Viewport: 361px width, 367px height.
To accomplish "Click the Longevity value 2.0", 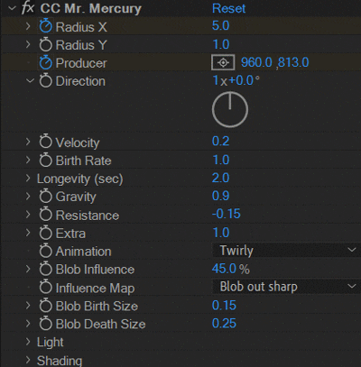I will click(220, 178).
